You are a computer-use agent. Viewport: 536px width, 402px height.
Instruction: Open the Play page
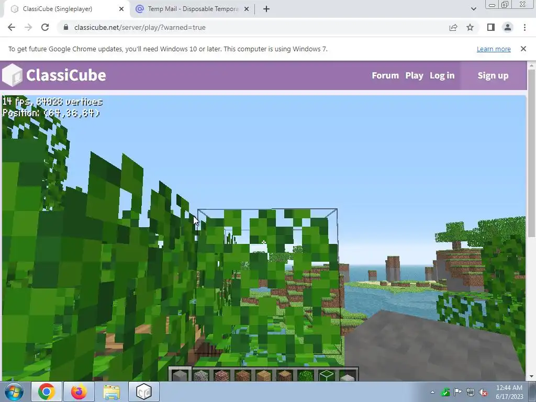tap(415, 75)
